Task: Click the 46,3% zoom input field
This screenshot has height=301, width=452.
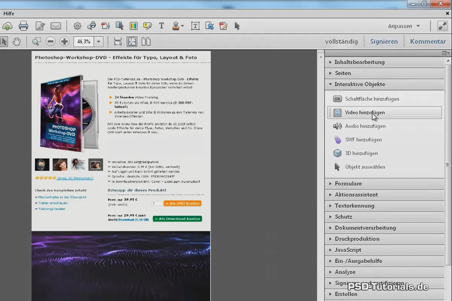Action: click(84, 41)
